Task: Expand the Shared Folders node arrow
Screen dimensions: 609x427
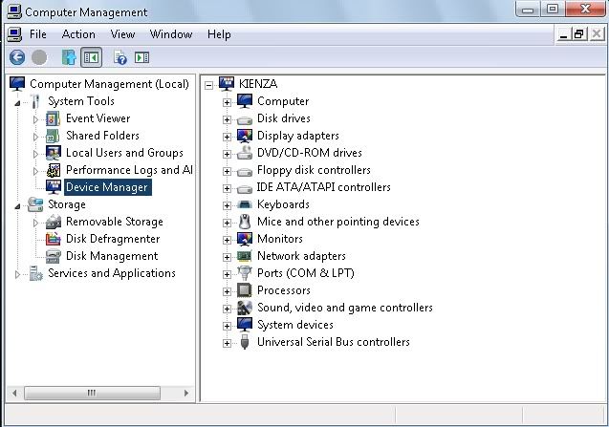Action: point(35,137)
